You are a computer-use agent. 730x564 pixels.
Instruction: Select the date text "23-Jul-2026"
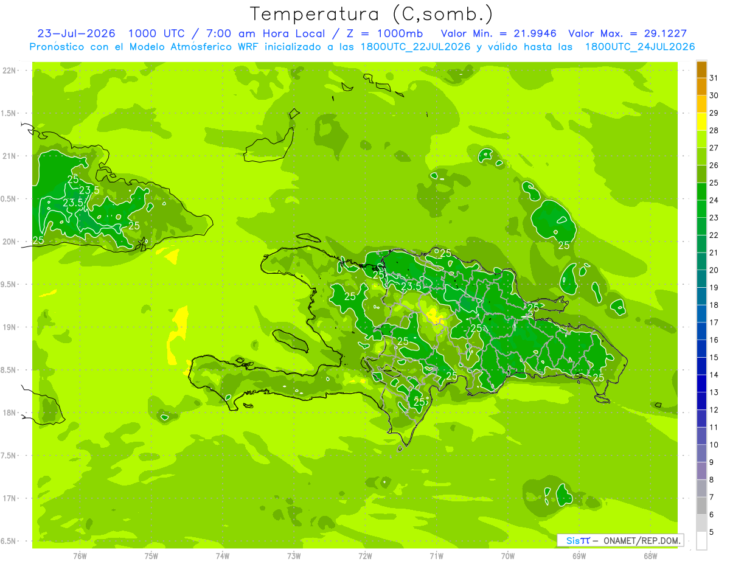click(76, 33)
